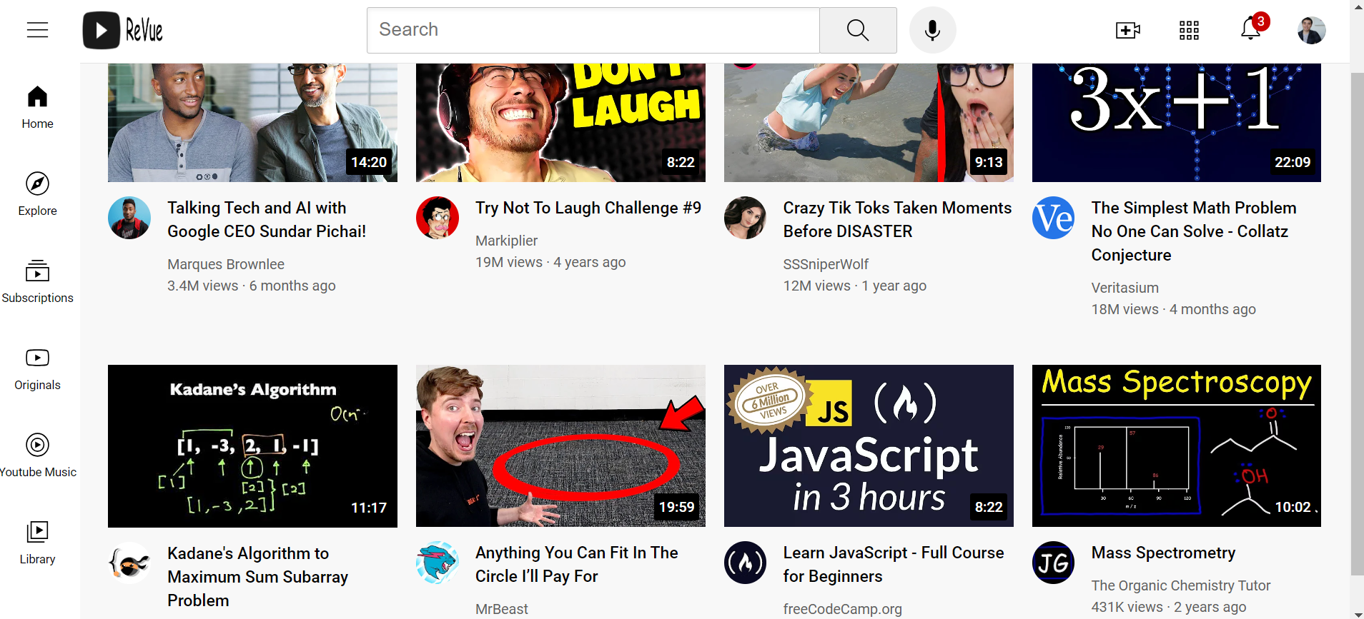This screenshot has width=1364, height=619.
Task: Open the hamburger guide menu
Action: coord(37,30)
